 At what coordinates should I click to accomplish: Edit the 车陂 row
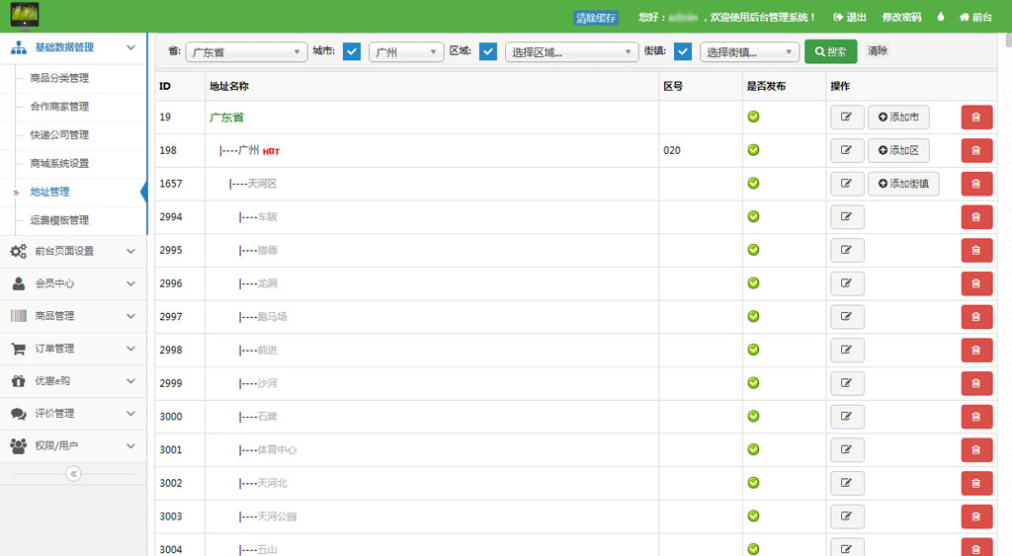(x=847, y=216)
